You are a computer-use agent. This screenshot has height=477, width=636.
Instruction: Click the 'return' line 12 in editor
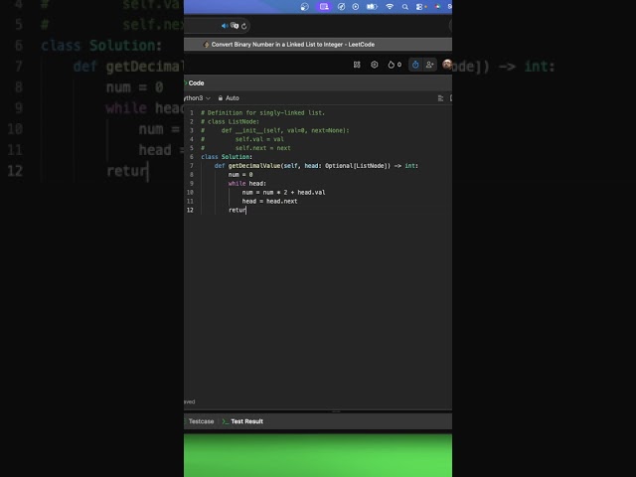pos(238,210)
